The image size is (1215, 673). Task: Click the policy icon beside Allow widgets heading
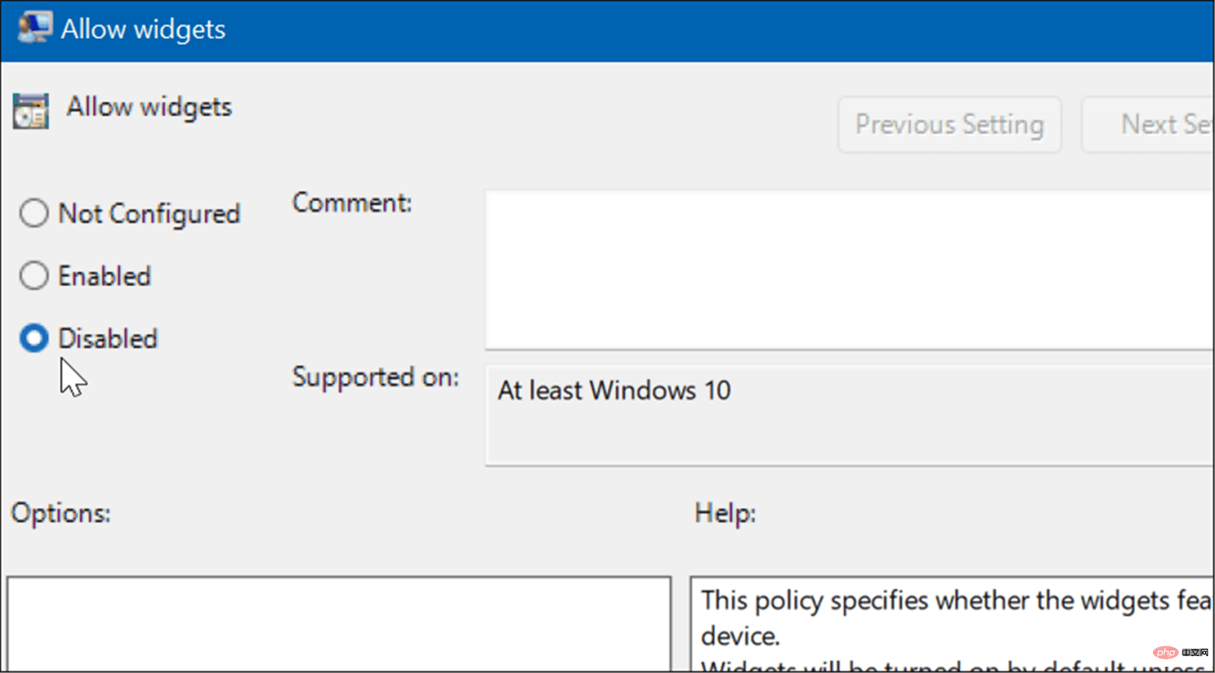pos(31,111)
